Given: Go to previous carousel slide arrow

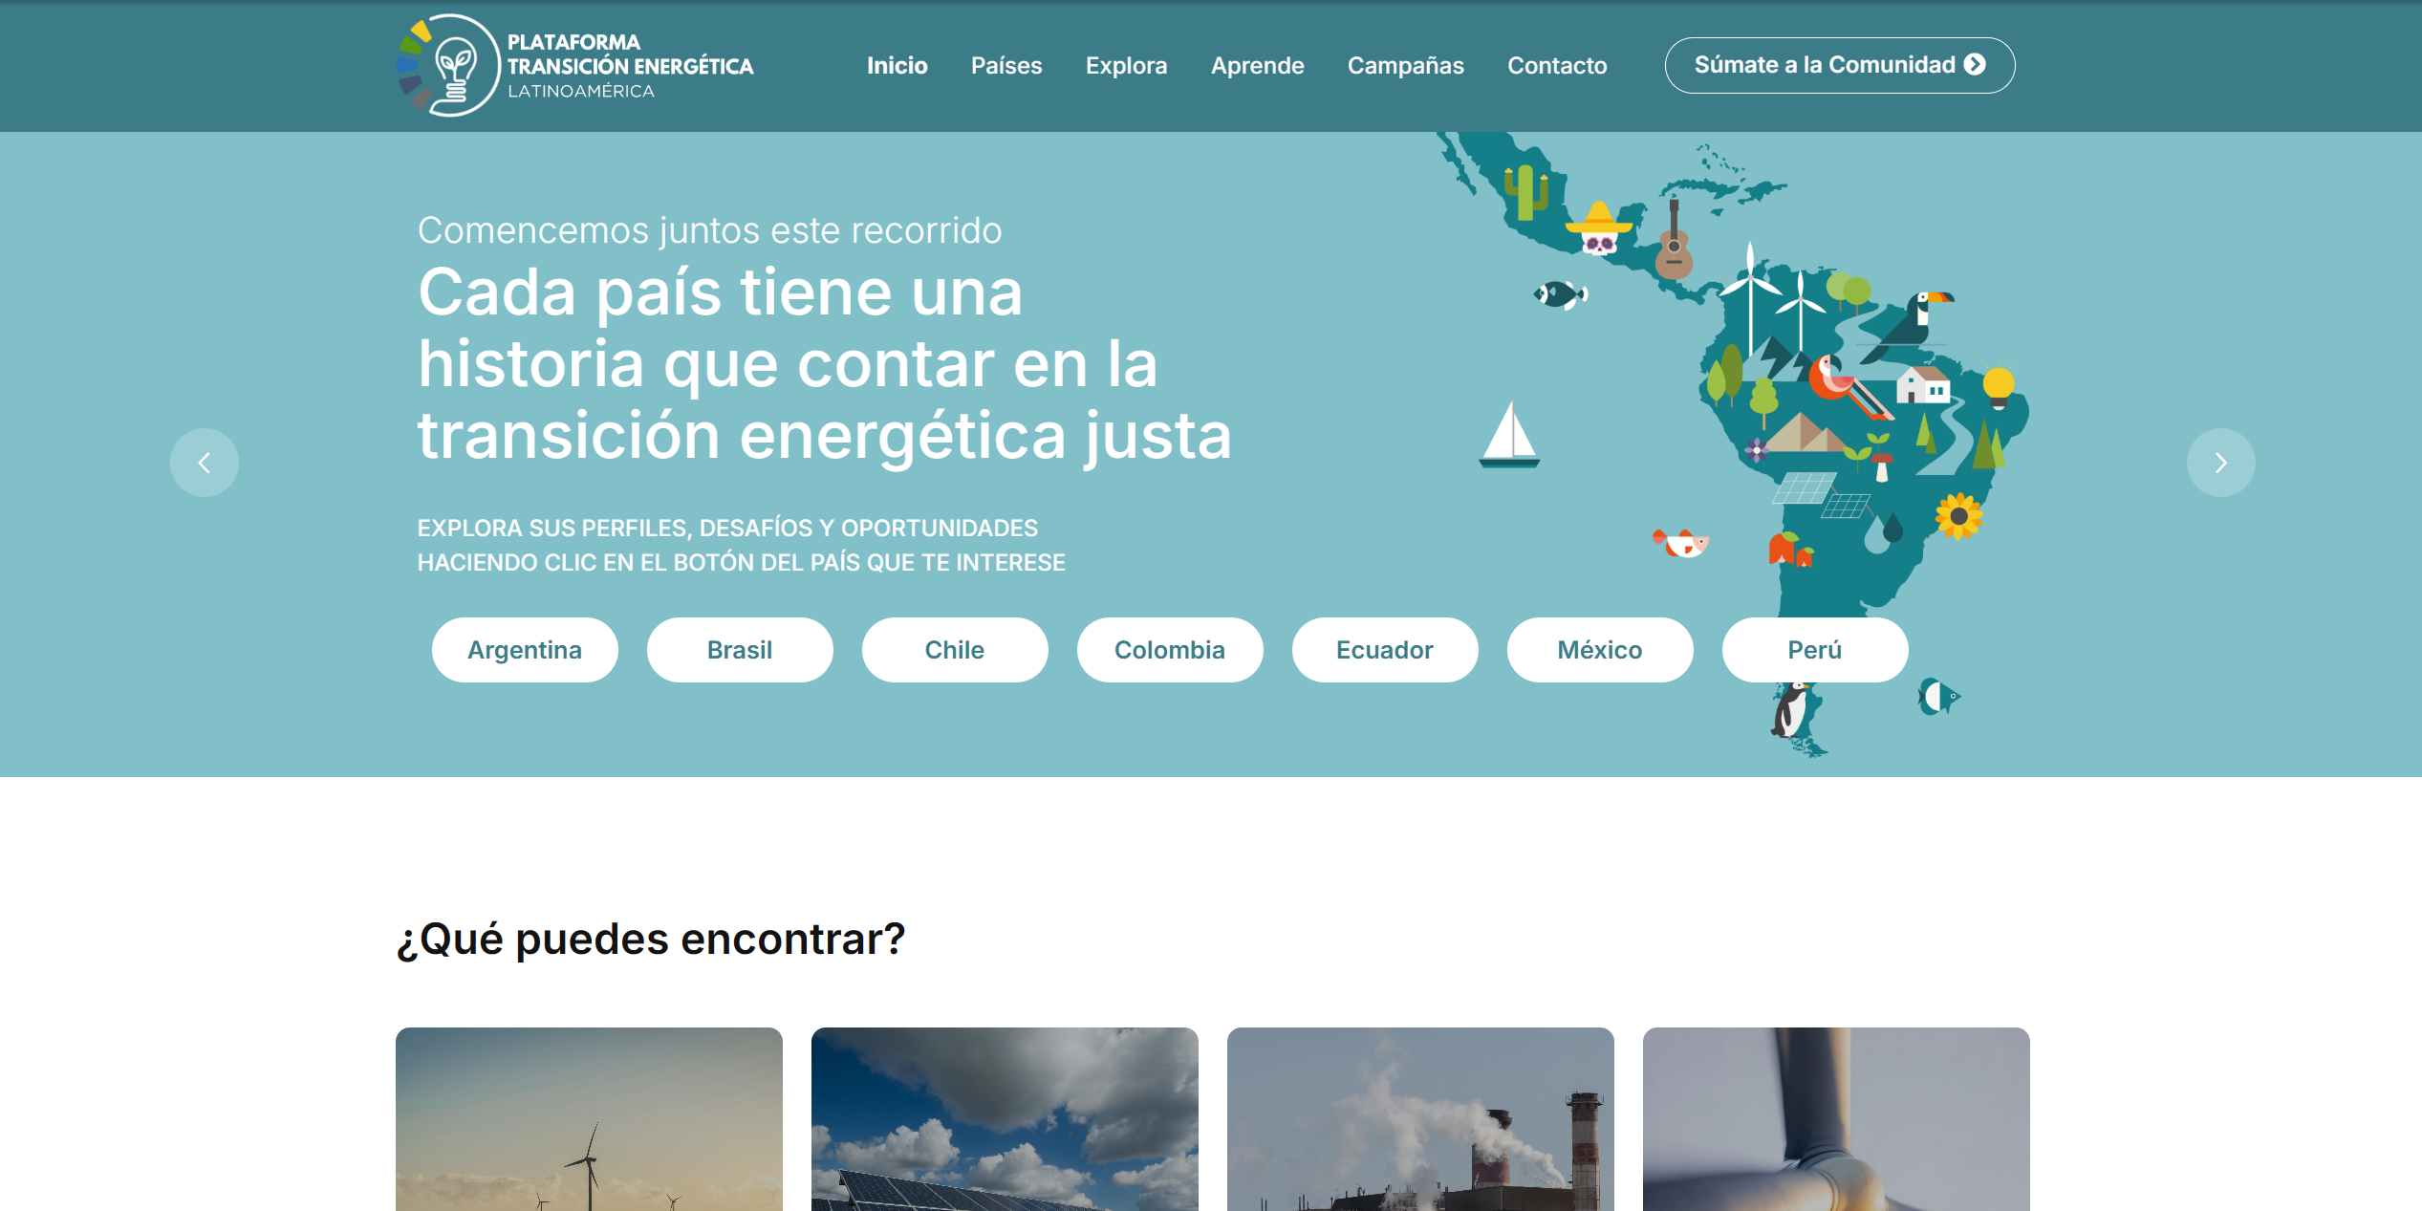Looking at the screenshot, I should pos(204,463).
